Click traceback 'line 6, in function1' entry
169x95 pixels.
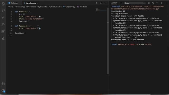(138, 27)
